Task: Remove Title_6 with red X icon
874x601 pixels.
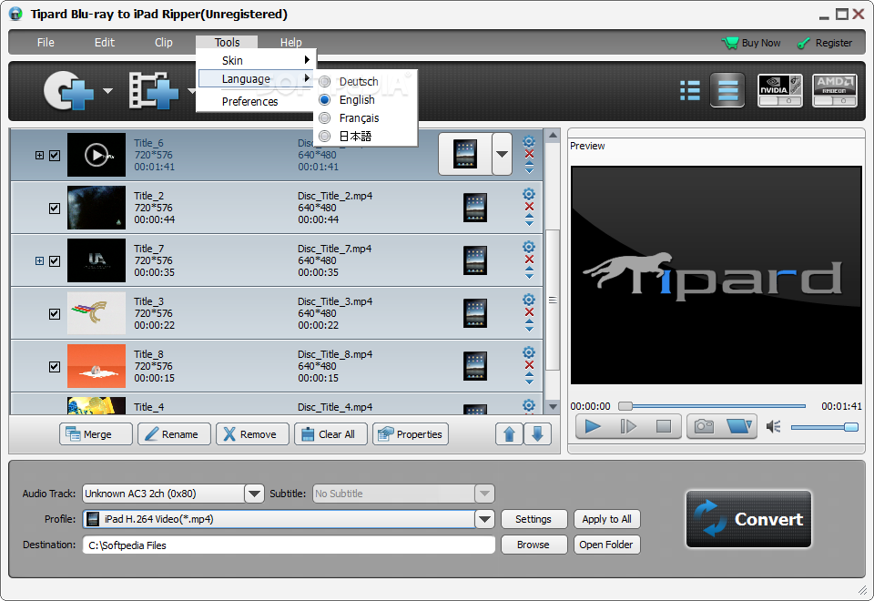Action: [529, 155]
